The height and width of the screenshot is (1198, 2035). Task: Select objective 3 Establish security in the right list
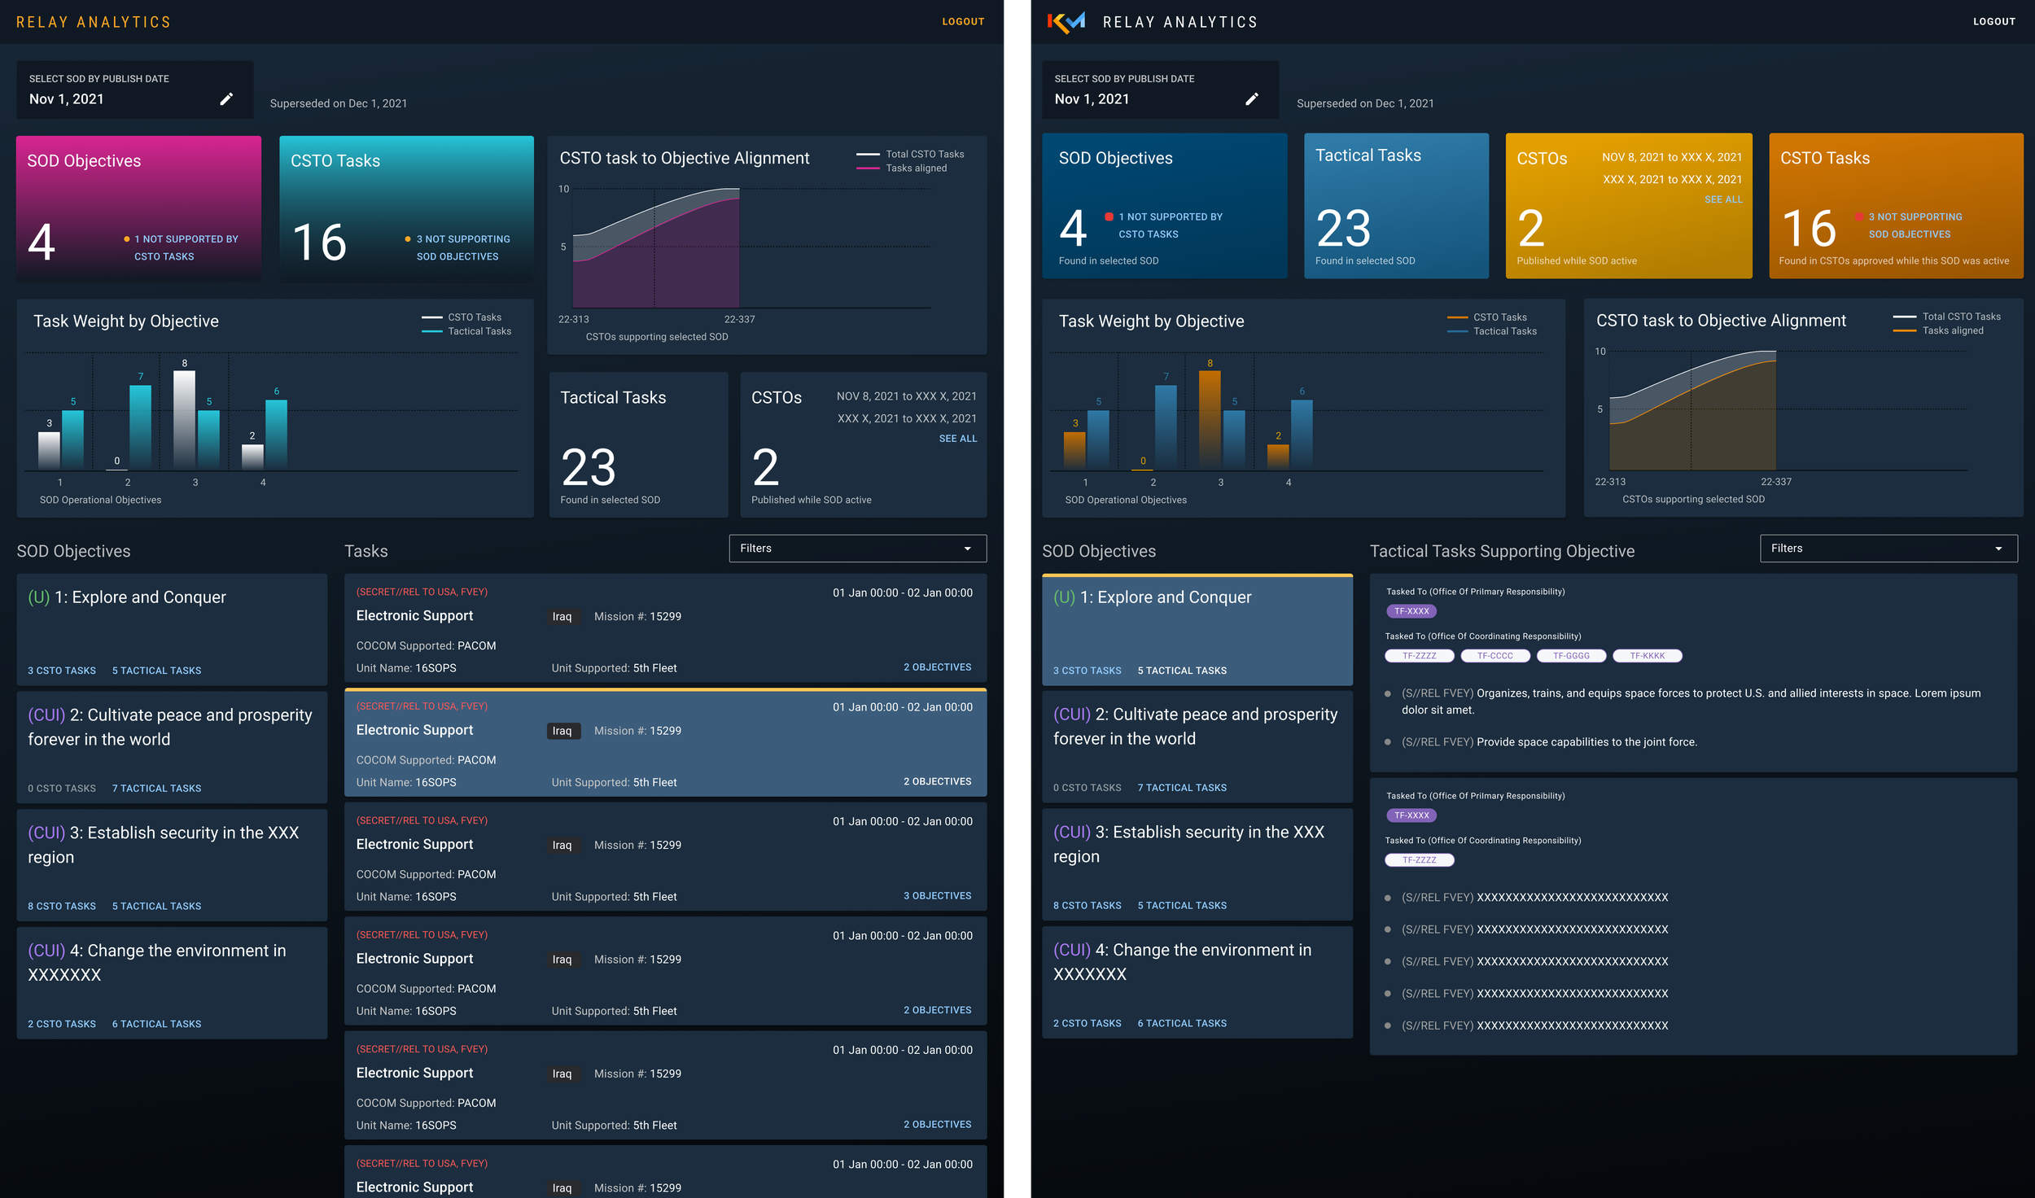click(1197, 863)
